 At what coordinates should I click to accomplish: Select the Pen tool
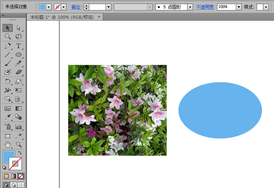pyautogui.click(x=7, y=46)
